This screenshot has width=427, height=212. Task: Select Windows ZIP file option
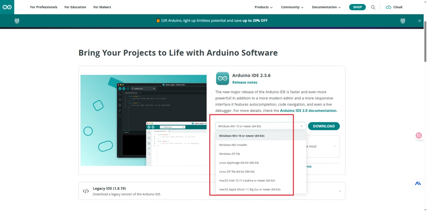click(261, 154)
